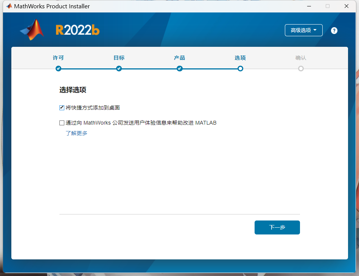The image size is (359, 276).
Task: Go back to the 许可 step label
Action: click(58, 58)
